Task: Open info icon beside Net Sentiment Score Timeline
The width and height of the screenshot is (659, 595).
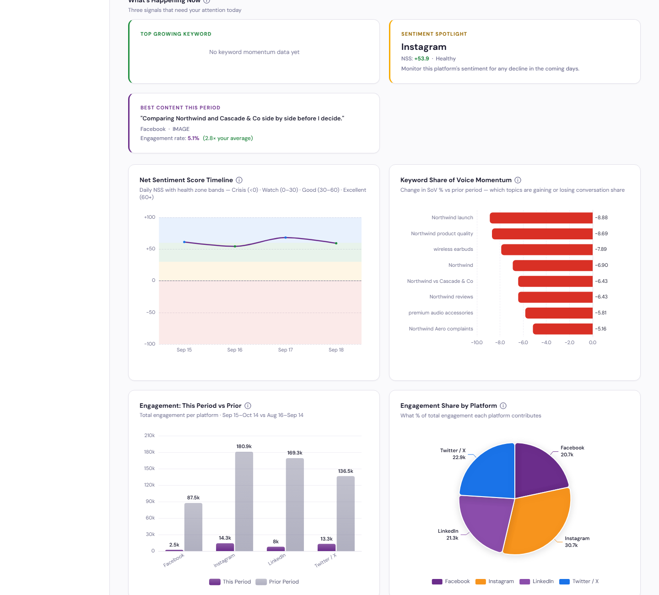Action: click(239, 180)
